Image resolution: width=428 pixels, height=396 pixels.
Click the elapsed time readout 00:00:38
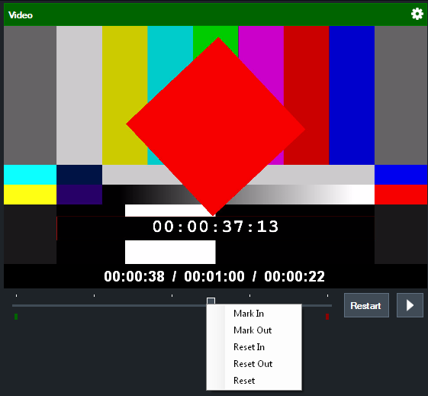pos(134,276)
